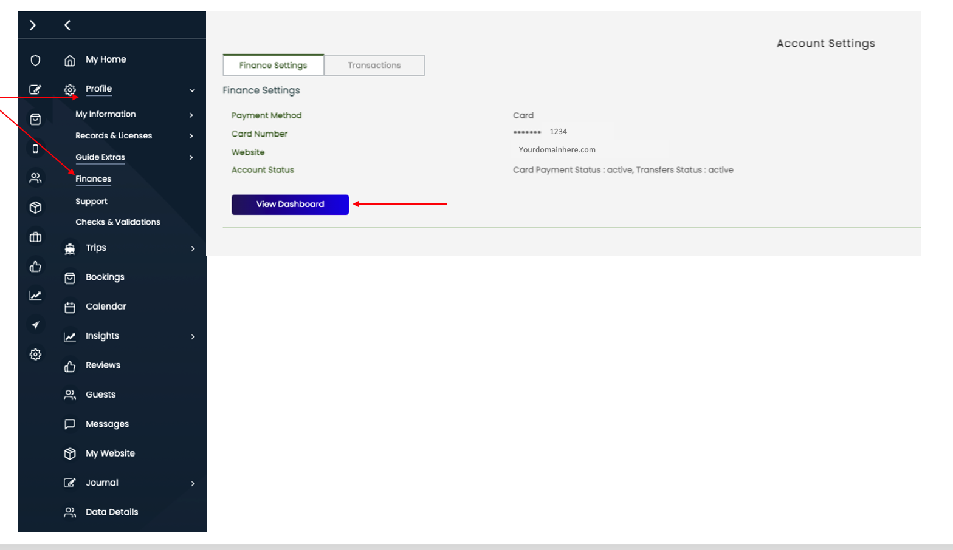The height and width of the screenshot is (550, 953).
Task: Click the cube icon beside My Website
Action: point(70,453)
